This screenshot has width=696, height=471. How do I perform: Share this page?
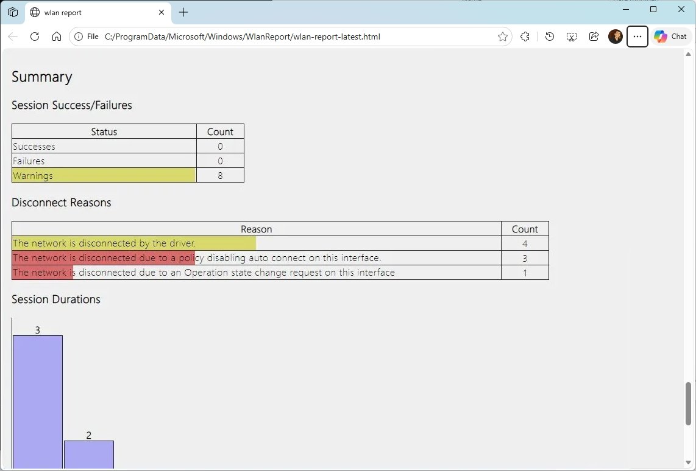[594, 37]
